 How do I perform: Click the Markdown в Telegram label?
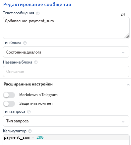38,95
